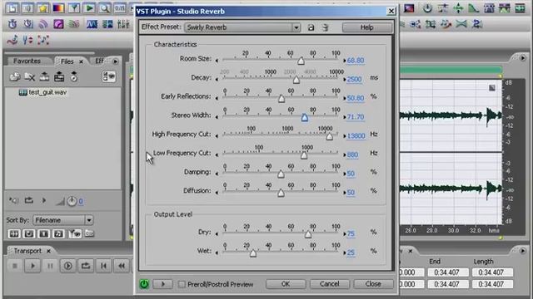The width and height of the screenshot is (533, 299).
Task: Click the Dry level slider handle
Action: 308,234
